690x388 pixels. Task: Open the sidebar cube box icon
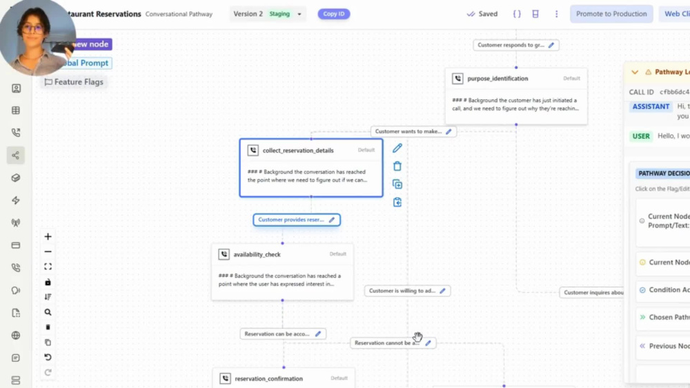pos(16,178)
